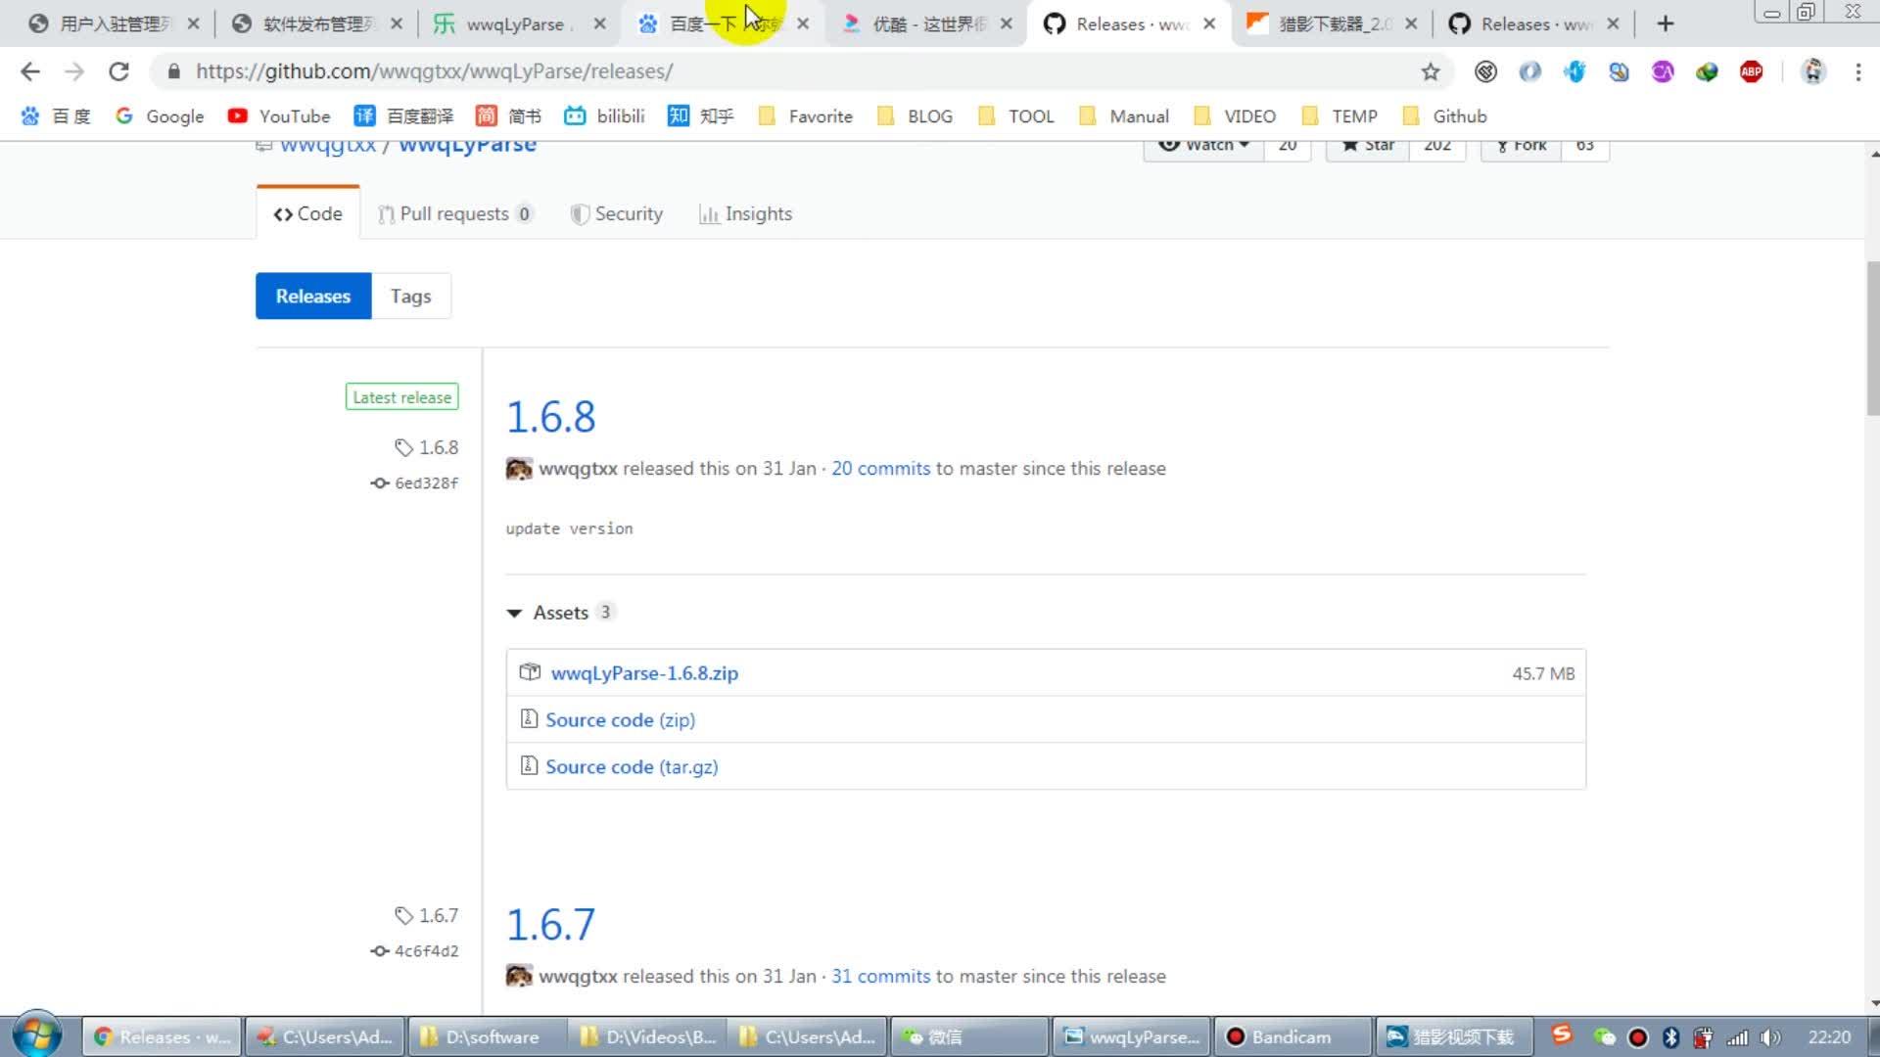The image size is (1880, 1057).
Task: Click the system tray volume icon
Action: pos(1769,1037)
